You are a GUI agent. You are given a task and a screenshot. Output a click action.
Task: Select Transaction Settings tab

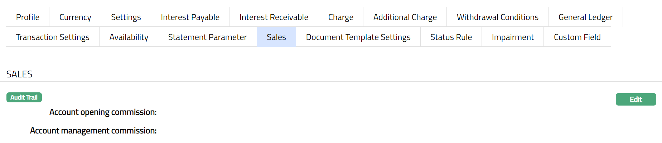pyautogui.click(x=53, y=37)
